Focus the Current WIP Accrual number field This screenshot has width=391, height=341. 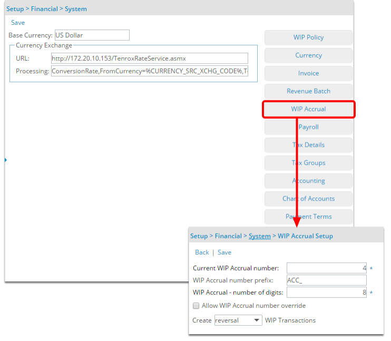coord(326,268)
